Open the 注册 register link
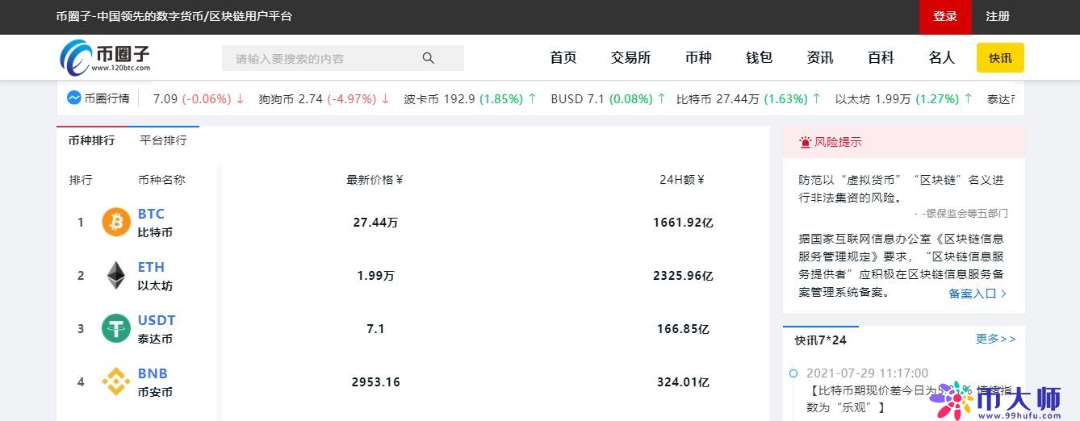Image resolution: width=1080 pixels, height=421 pixels. (998, 17)
